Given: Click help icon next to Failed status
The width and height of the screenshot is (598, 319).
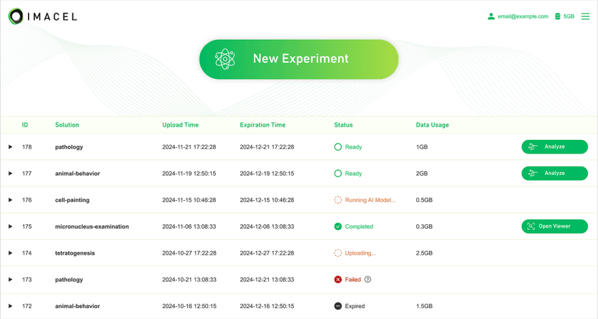Looking at the screenshot, I should [368, 279].
